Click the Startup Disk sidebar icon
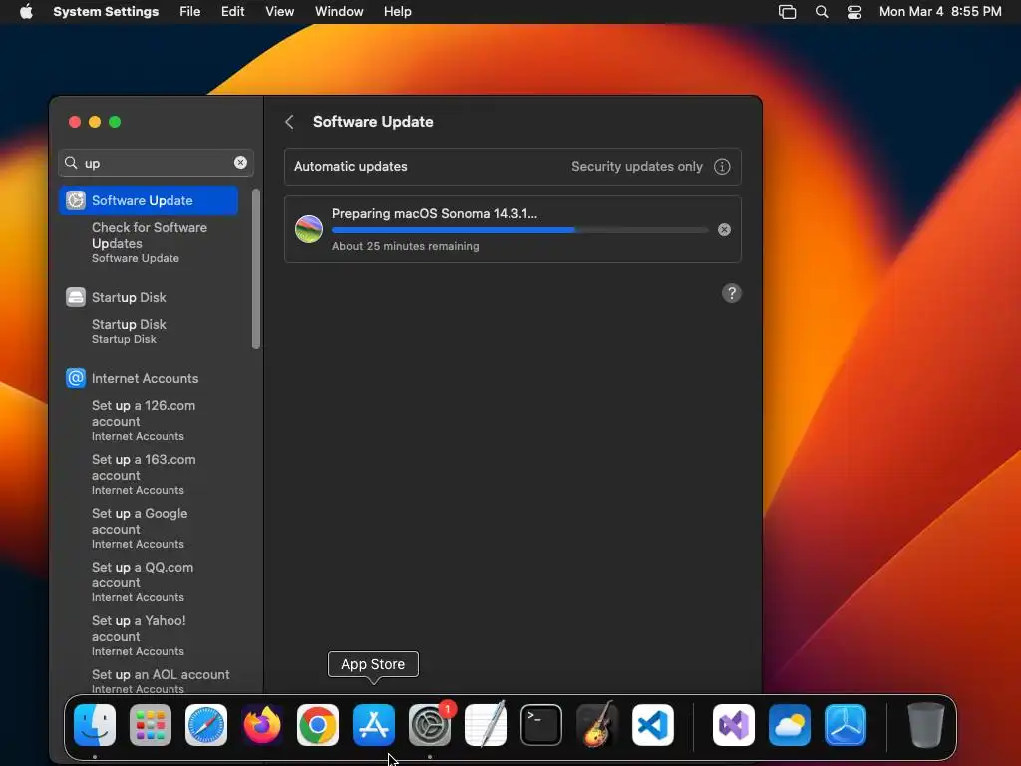This screenshot has height=766, width=1021. (76, 297)
